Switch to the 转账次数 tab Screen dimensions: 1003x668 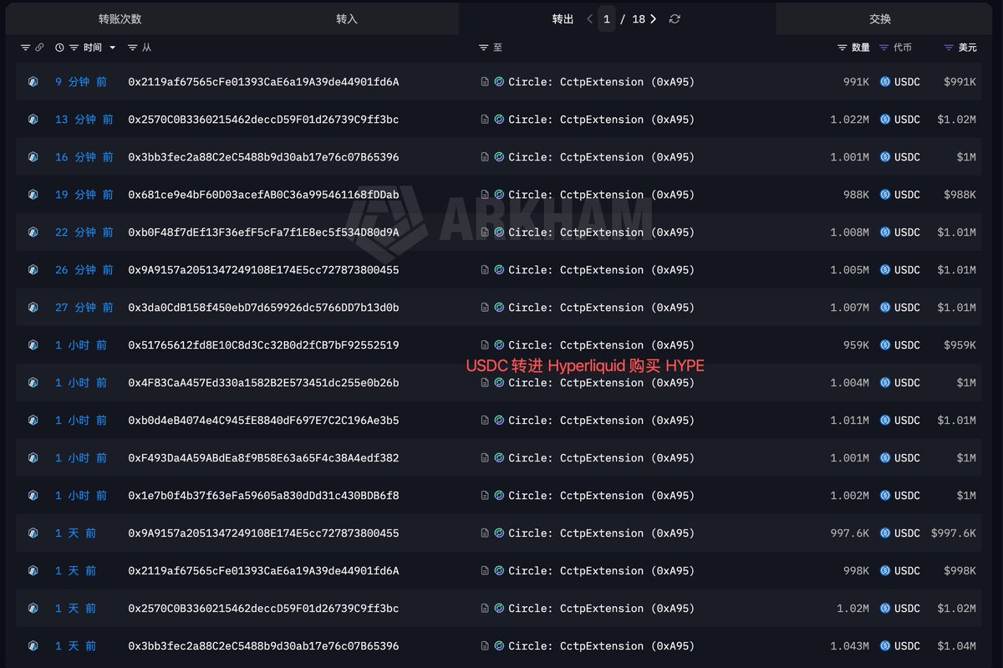click(x=120, y=18)
